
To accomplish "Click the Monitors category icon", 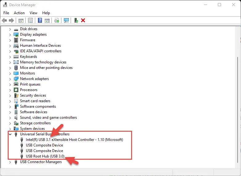I will [16, 73].
